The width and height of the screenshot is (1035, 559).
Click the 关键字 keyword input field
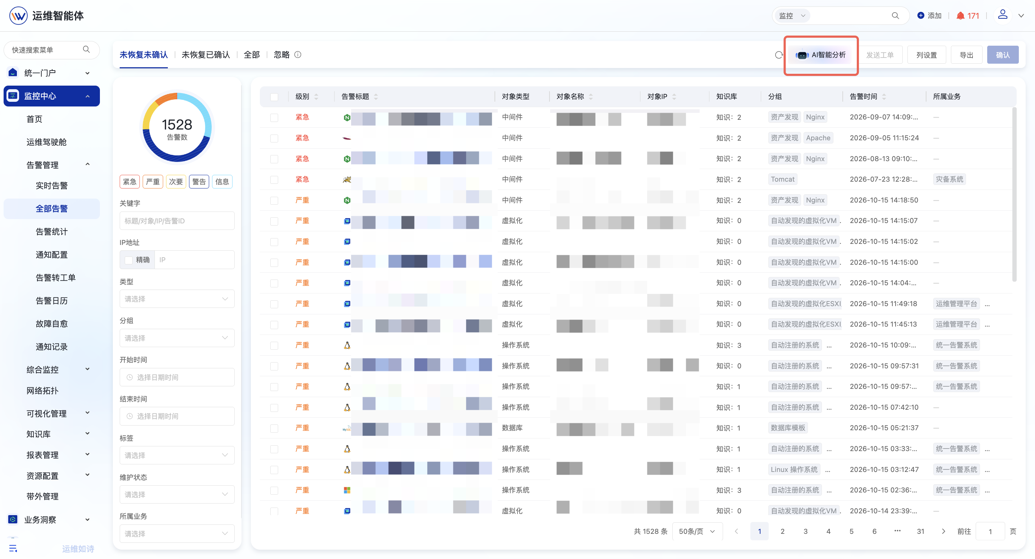(x=177, y=221)
